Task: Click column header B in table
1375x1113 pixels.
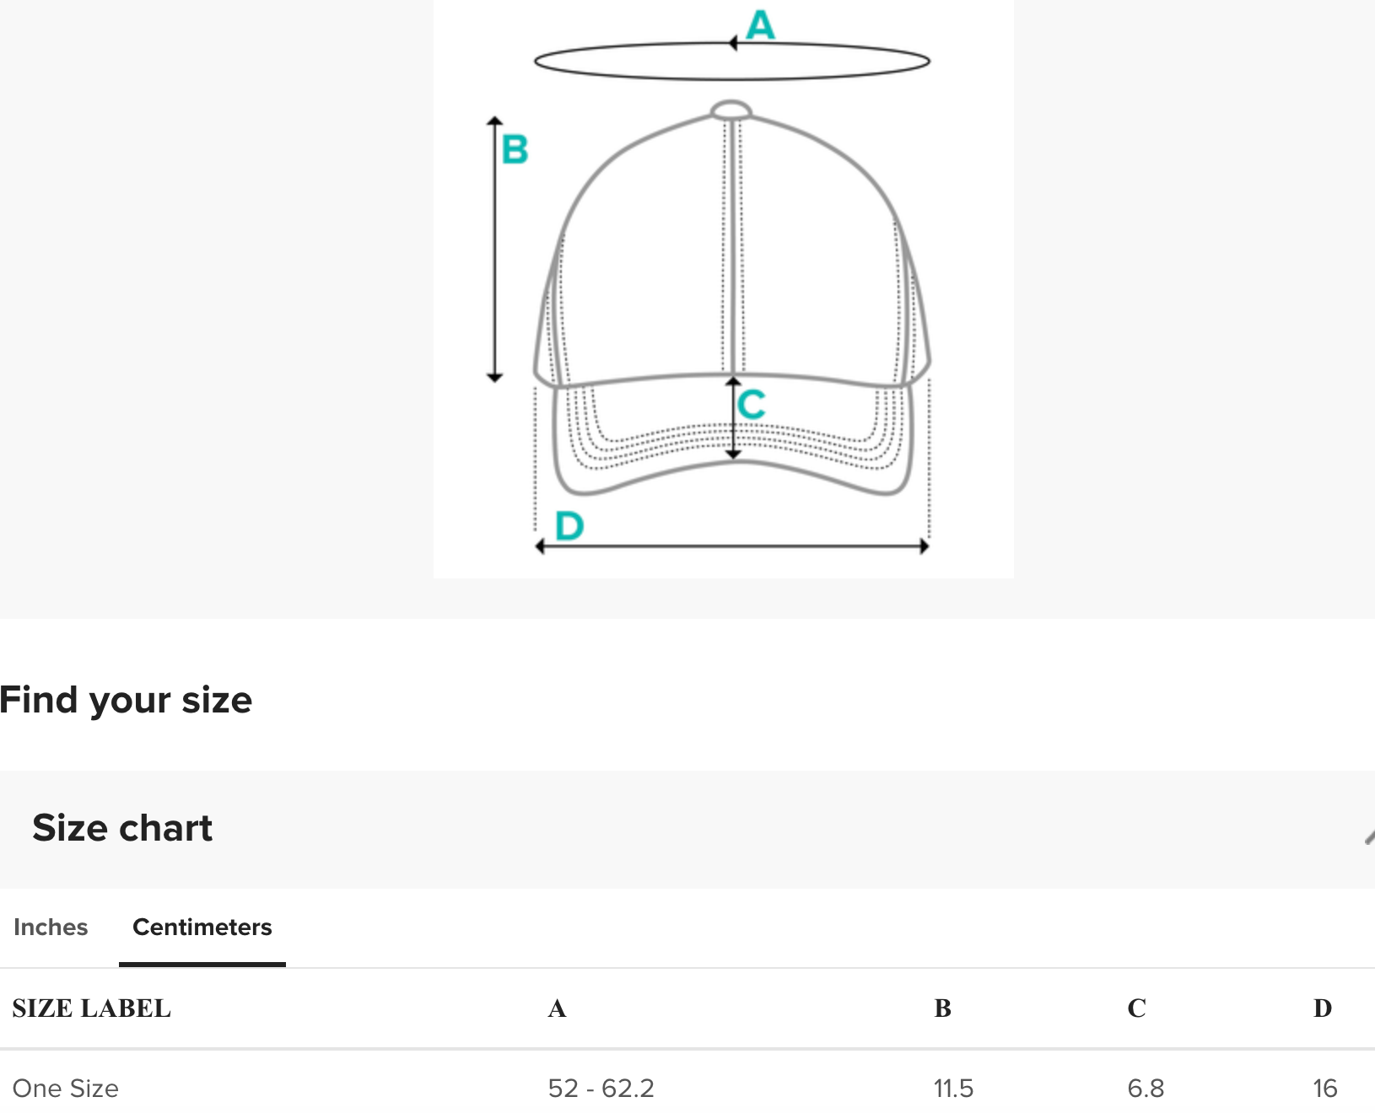Action: point(942,1008)
